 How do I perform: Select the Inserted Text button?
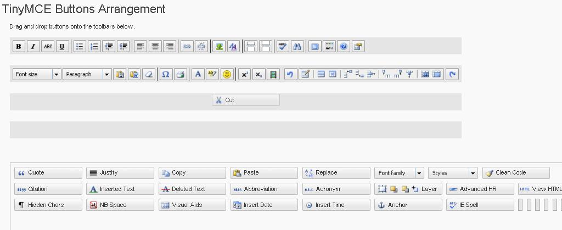[120, 189]
